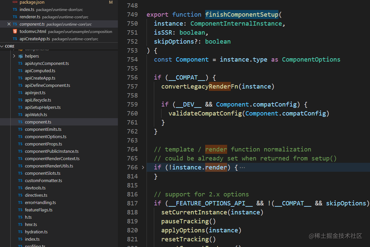Open apiCreateApp.ts in the CORE tree
The width and height of the screenshot is (370, 247).
click(x=40, y=78)
